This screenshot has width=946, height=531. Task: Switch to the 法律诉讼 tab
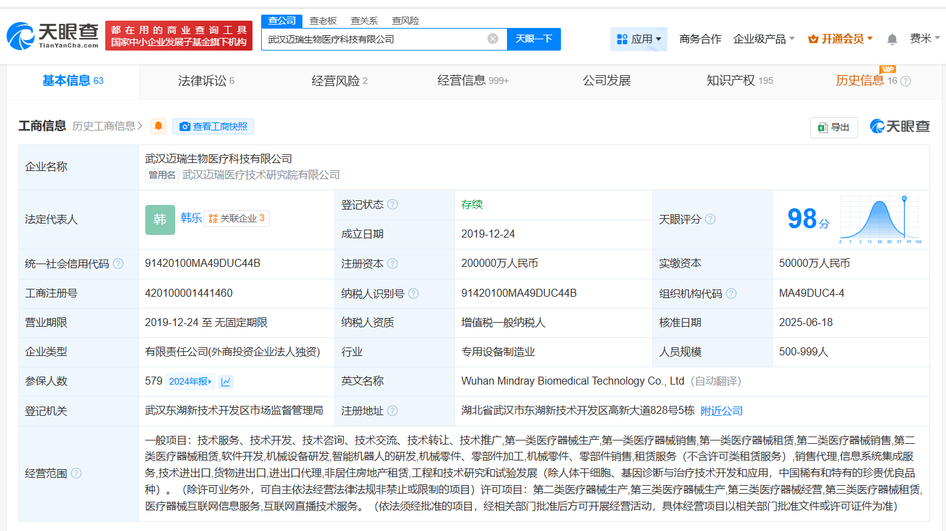[x=206, y=81]
